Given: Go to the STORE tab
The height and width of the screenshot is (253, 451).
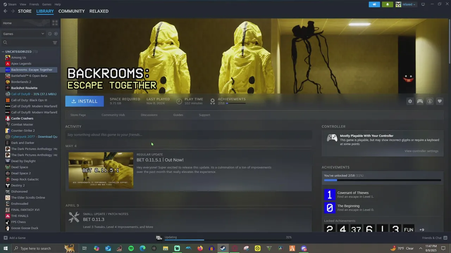Looking at the screenshot, I should (x=25, y=11).
